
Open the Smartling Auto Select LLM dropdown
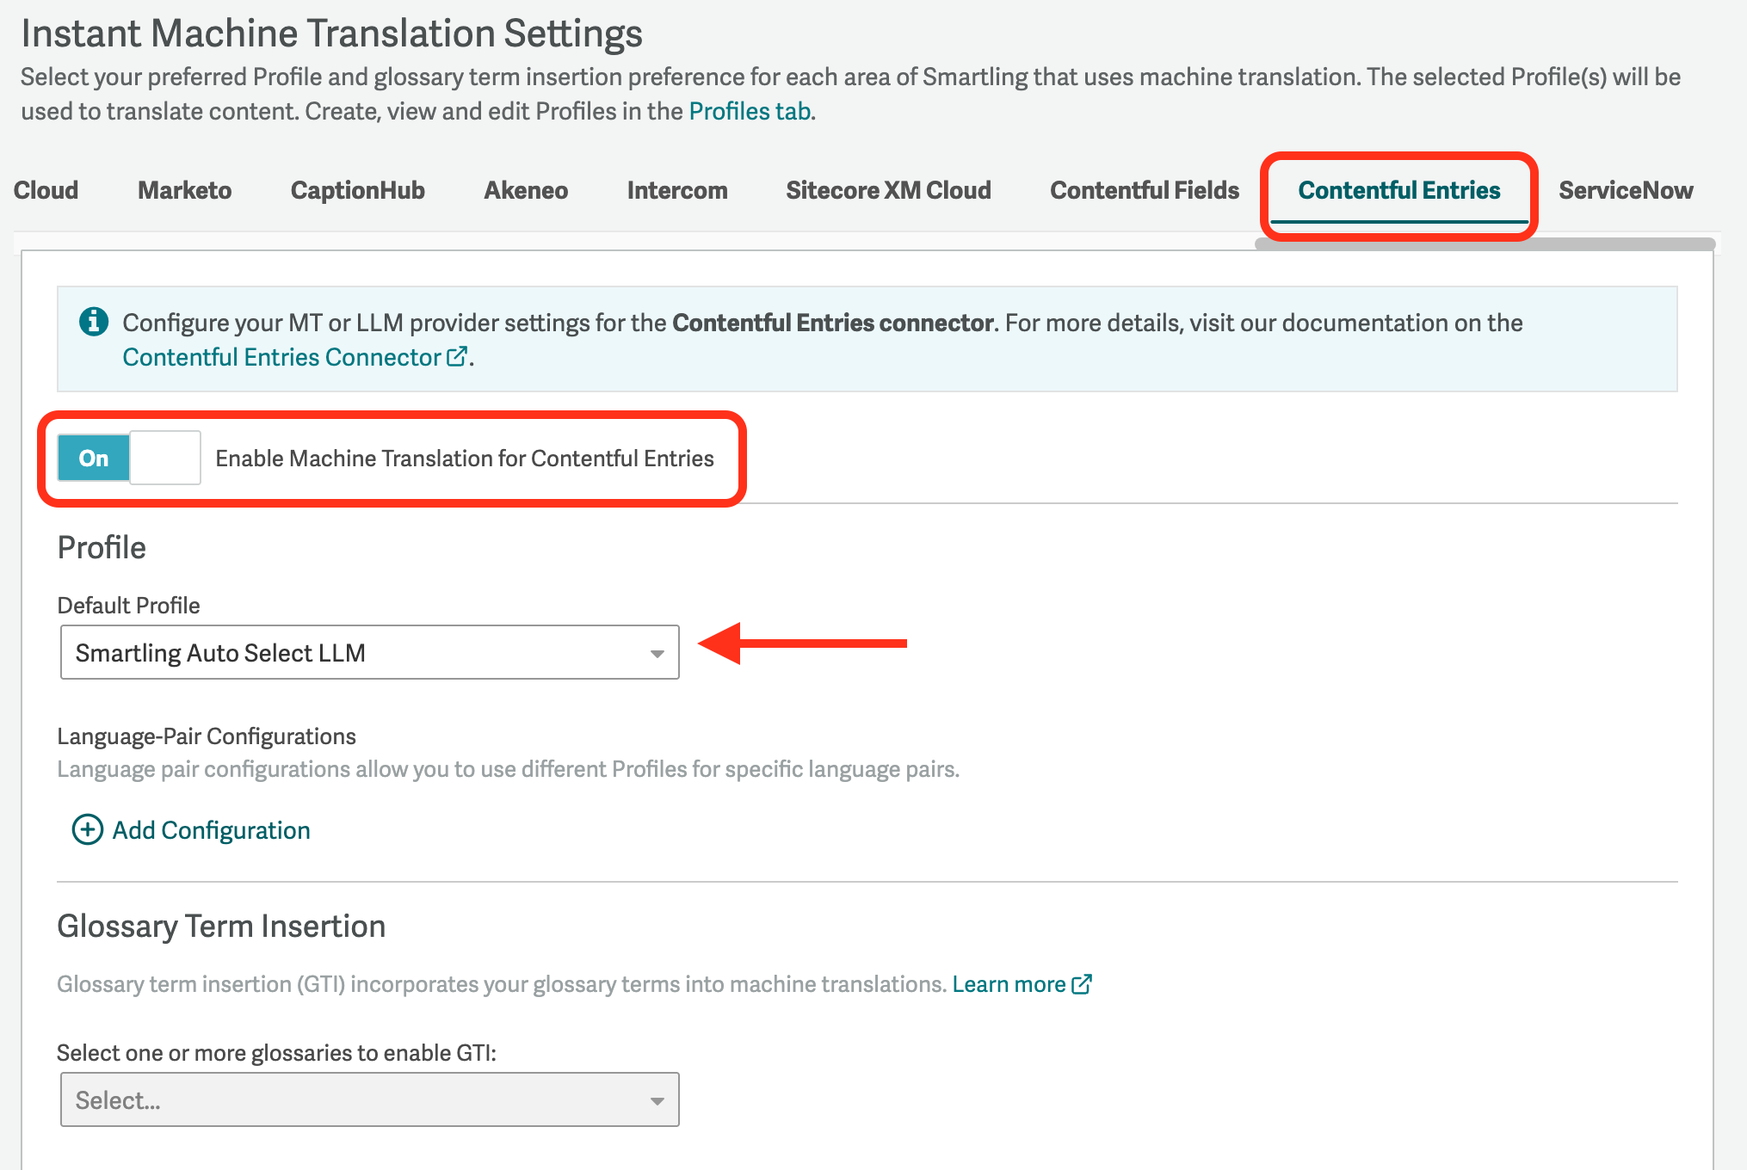tap(370, 652)
